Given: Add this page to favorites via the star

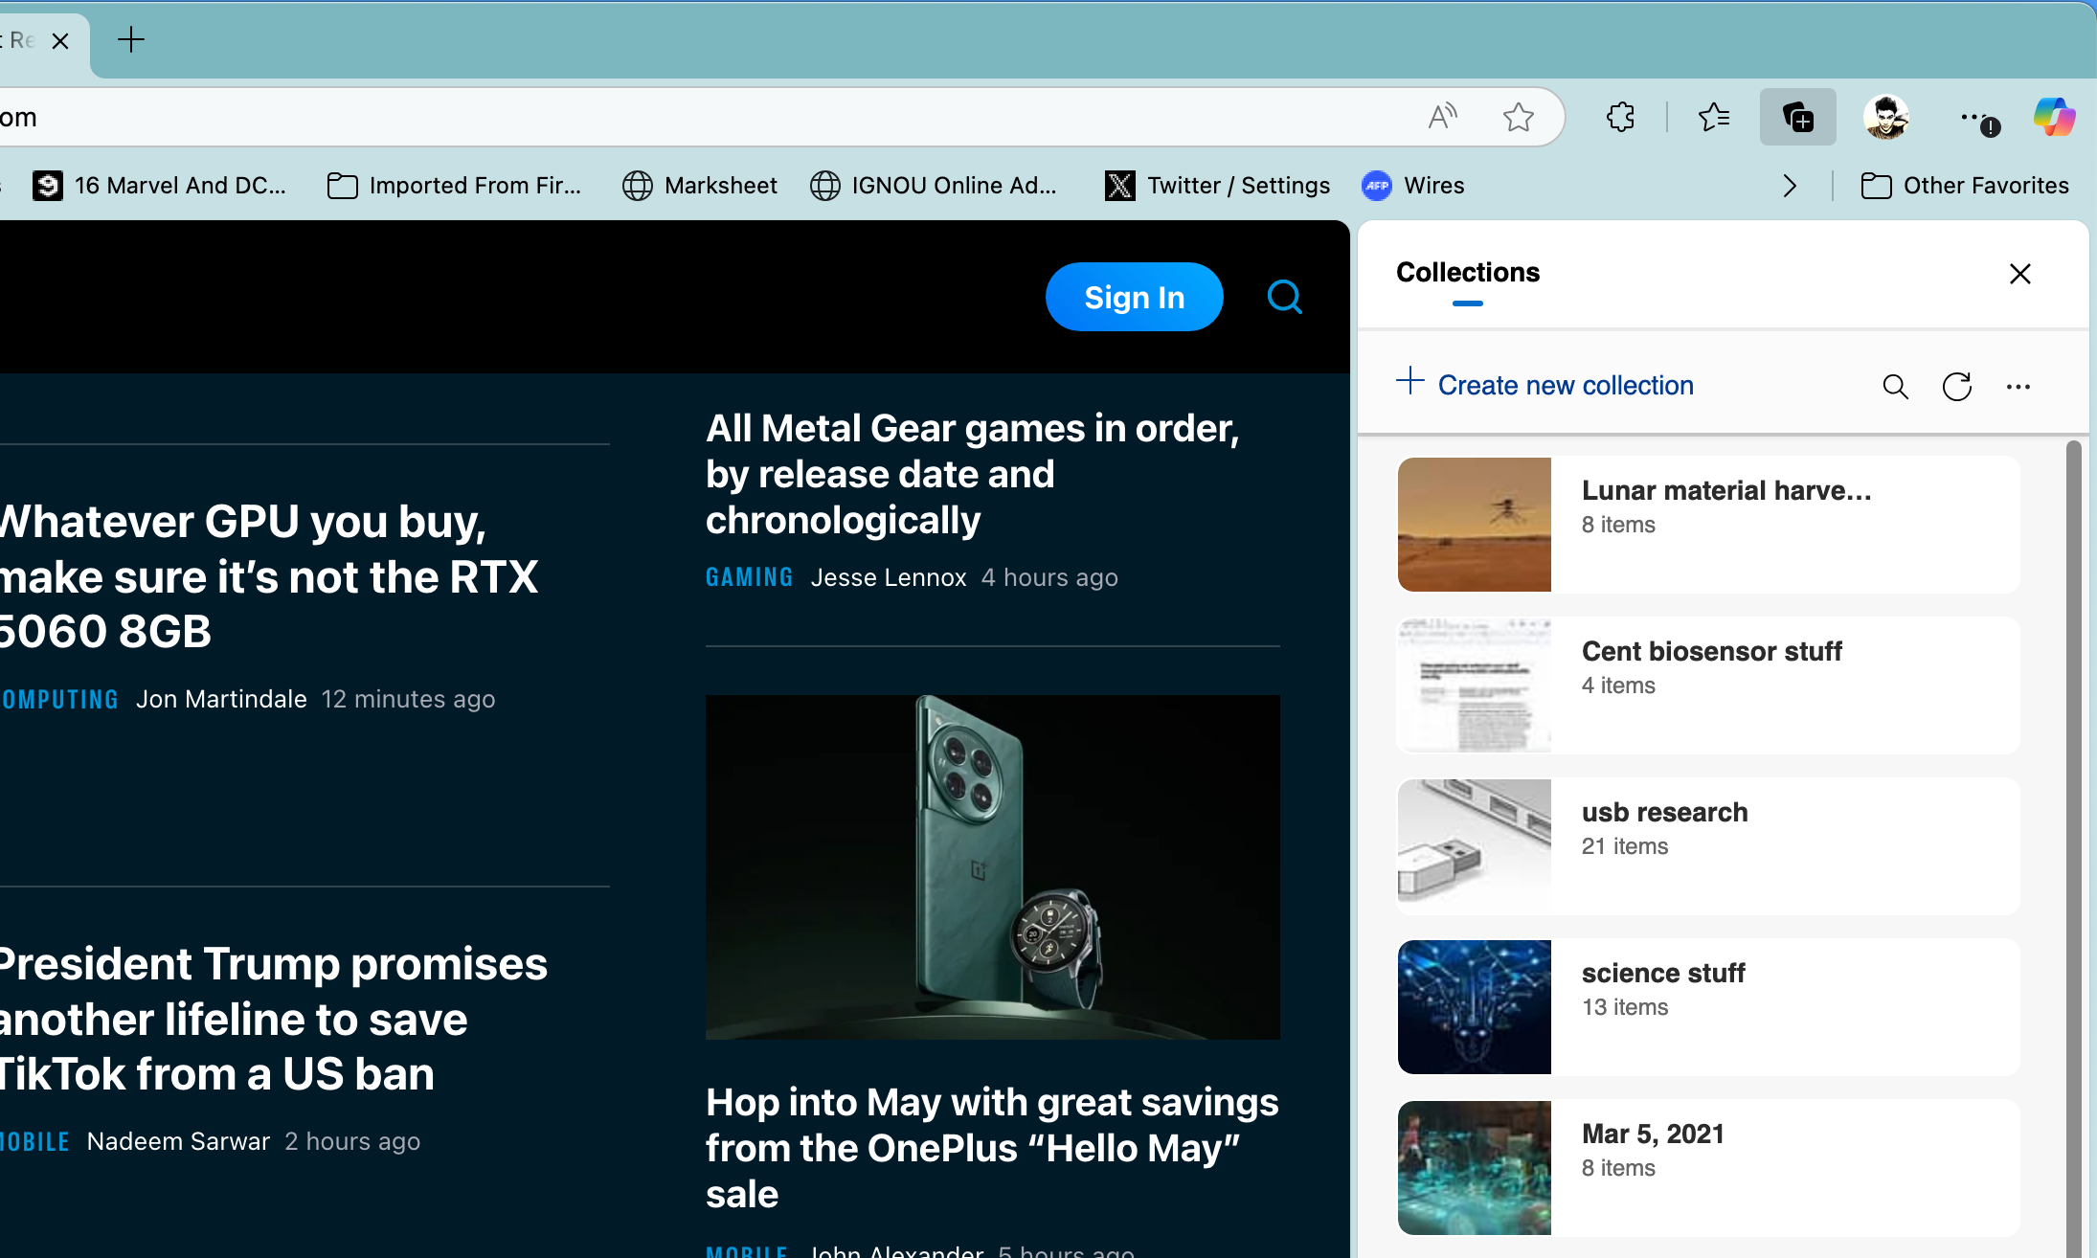Looking at the screenshot, I should tap(1518, 117).
